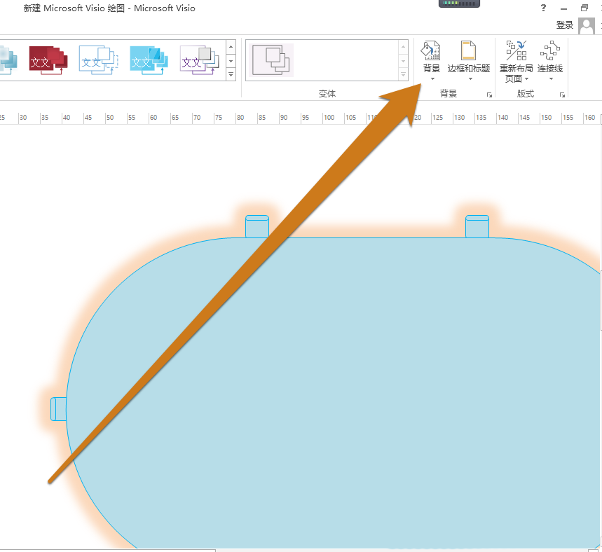Select the cyan 文文 theme thumbnail
The height and width of the screenshot is (552, 602).
click(x=148, y=60)
